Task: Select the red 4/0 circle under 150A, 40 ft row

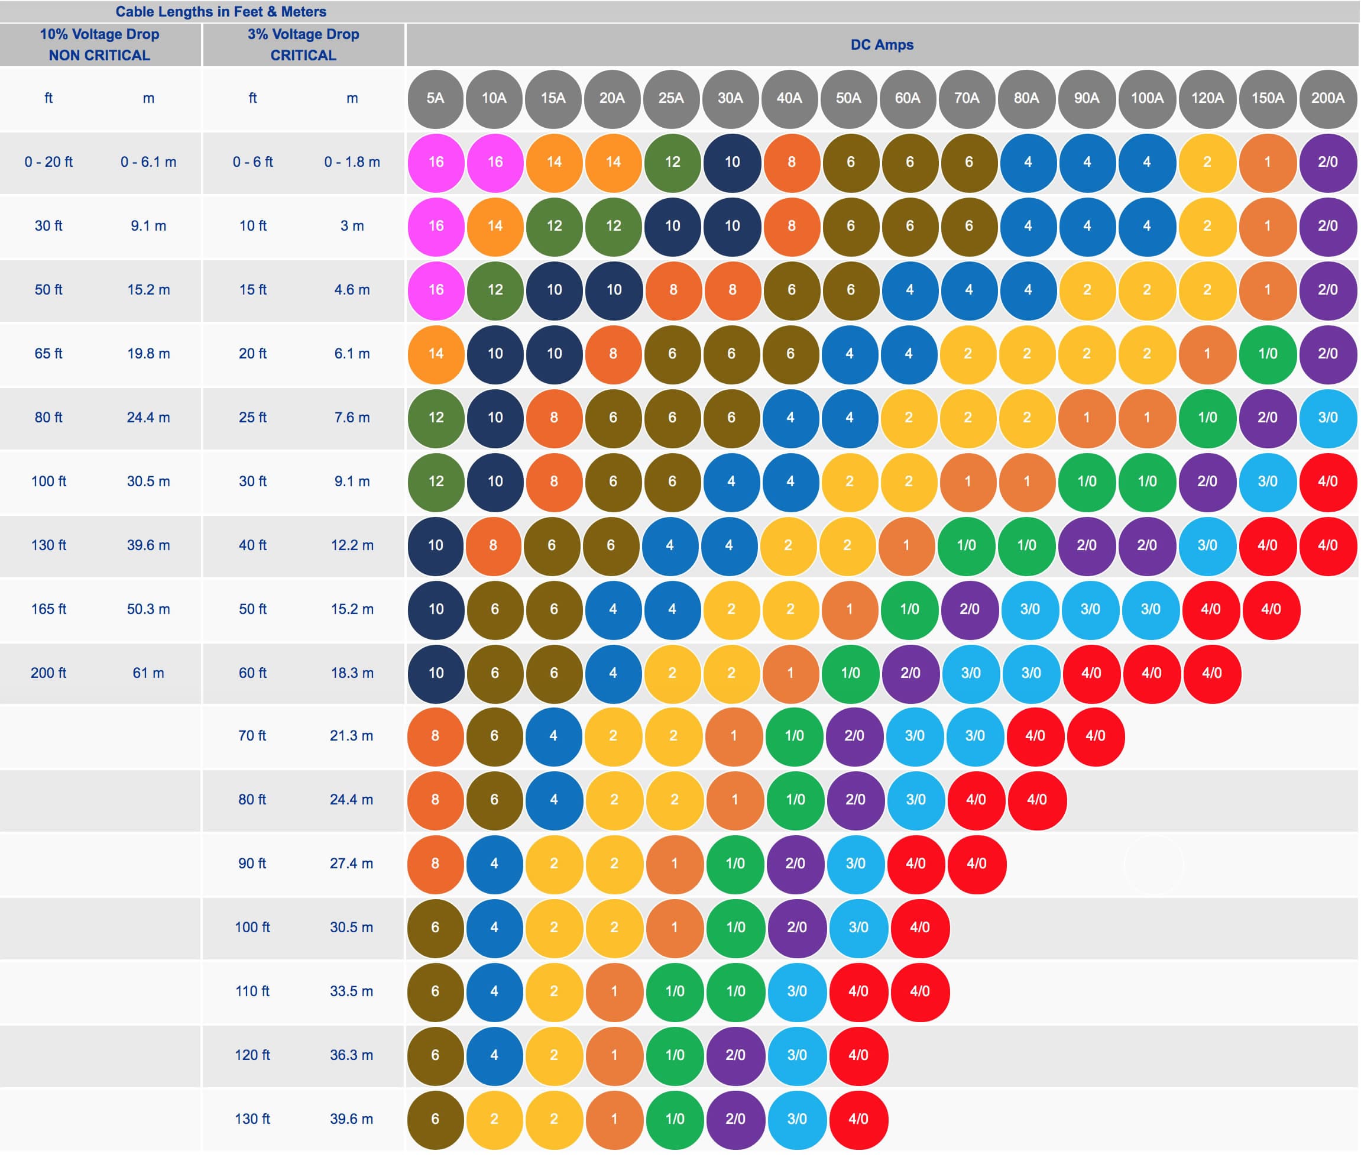Action: [x=1268, y=546]
